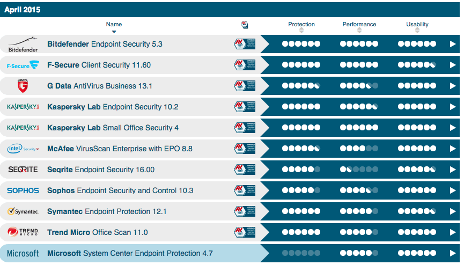Click AV-TEST badge in Kaspersky Endpoint Security row

coord(245,107)
